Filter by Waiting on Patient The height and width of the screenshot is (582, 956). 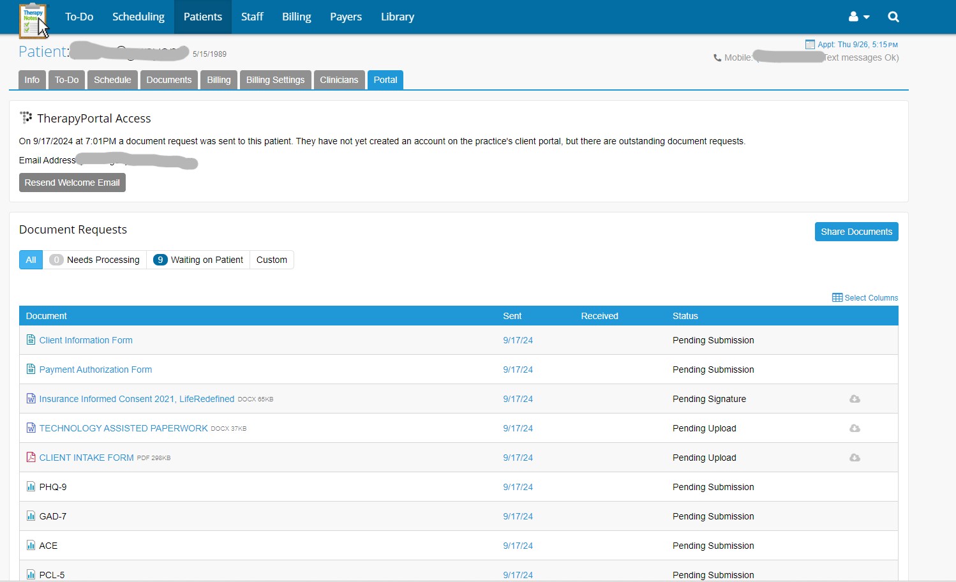click(198, 260)
